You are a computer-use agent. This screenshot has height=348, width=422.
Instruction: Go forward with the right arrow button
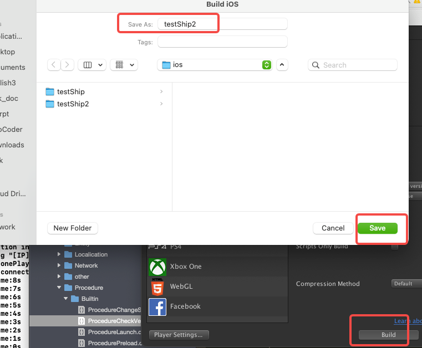click(x=67, y=65)
